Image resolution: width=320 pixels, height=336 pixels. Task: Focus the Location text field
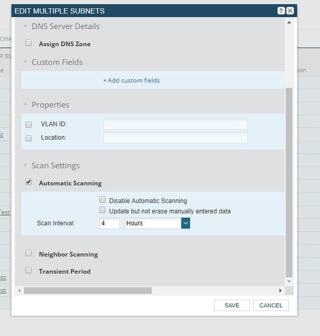pos(176,138)
